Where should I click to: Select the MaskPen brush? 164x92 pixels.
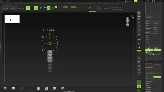[46, 89]
